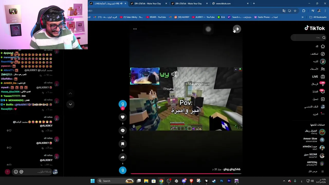Go to previous video with up chevron
This screenshot has height=185, width=329.
pyautogui.click(x=70, y=93)
